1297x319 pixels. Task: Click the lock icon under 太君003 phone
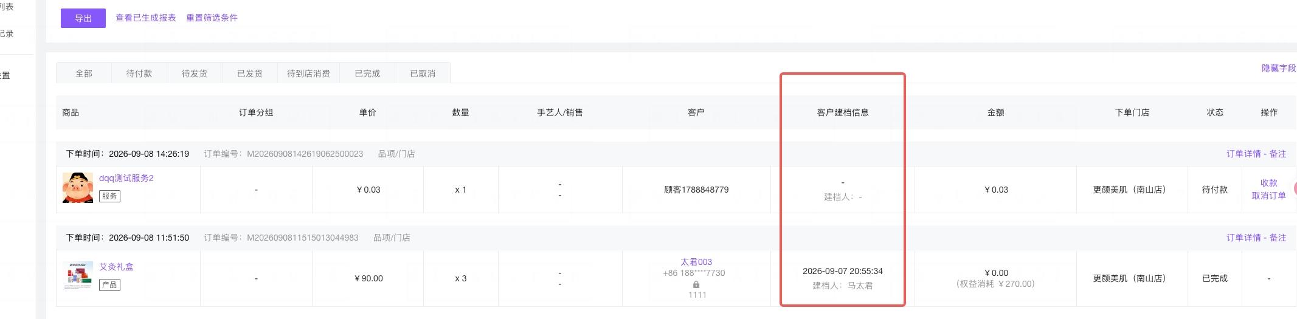[696, 284]
